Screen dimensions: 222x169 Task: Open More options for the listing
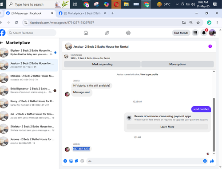pyautogui.click(x=178, y=64)
